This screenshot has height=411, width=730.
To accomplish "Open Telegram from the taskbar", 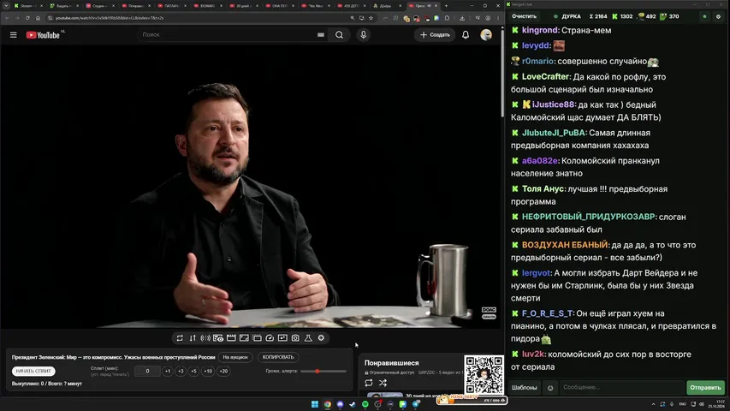I will 415,404.
